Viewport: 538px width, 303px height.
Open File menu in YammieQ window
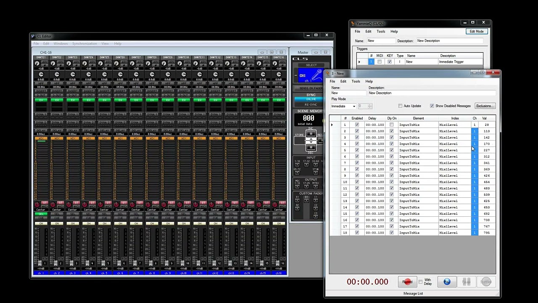pyautogui.click(x=357, y=32)
